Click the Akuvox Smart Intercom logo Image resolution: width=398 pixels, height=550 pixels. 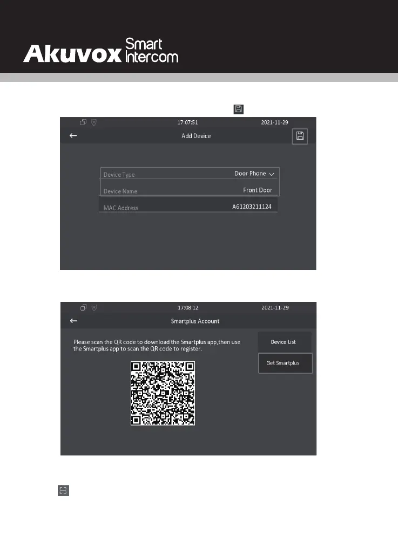[x=101, y=51]
